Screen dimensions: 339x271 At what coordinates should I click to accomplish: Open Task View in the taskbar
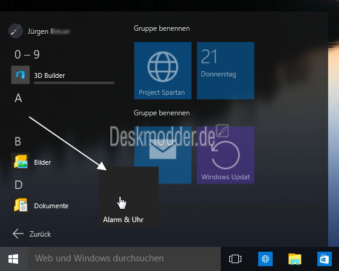235,259
